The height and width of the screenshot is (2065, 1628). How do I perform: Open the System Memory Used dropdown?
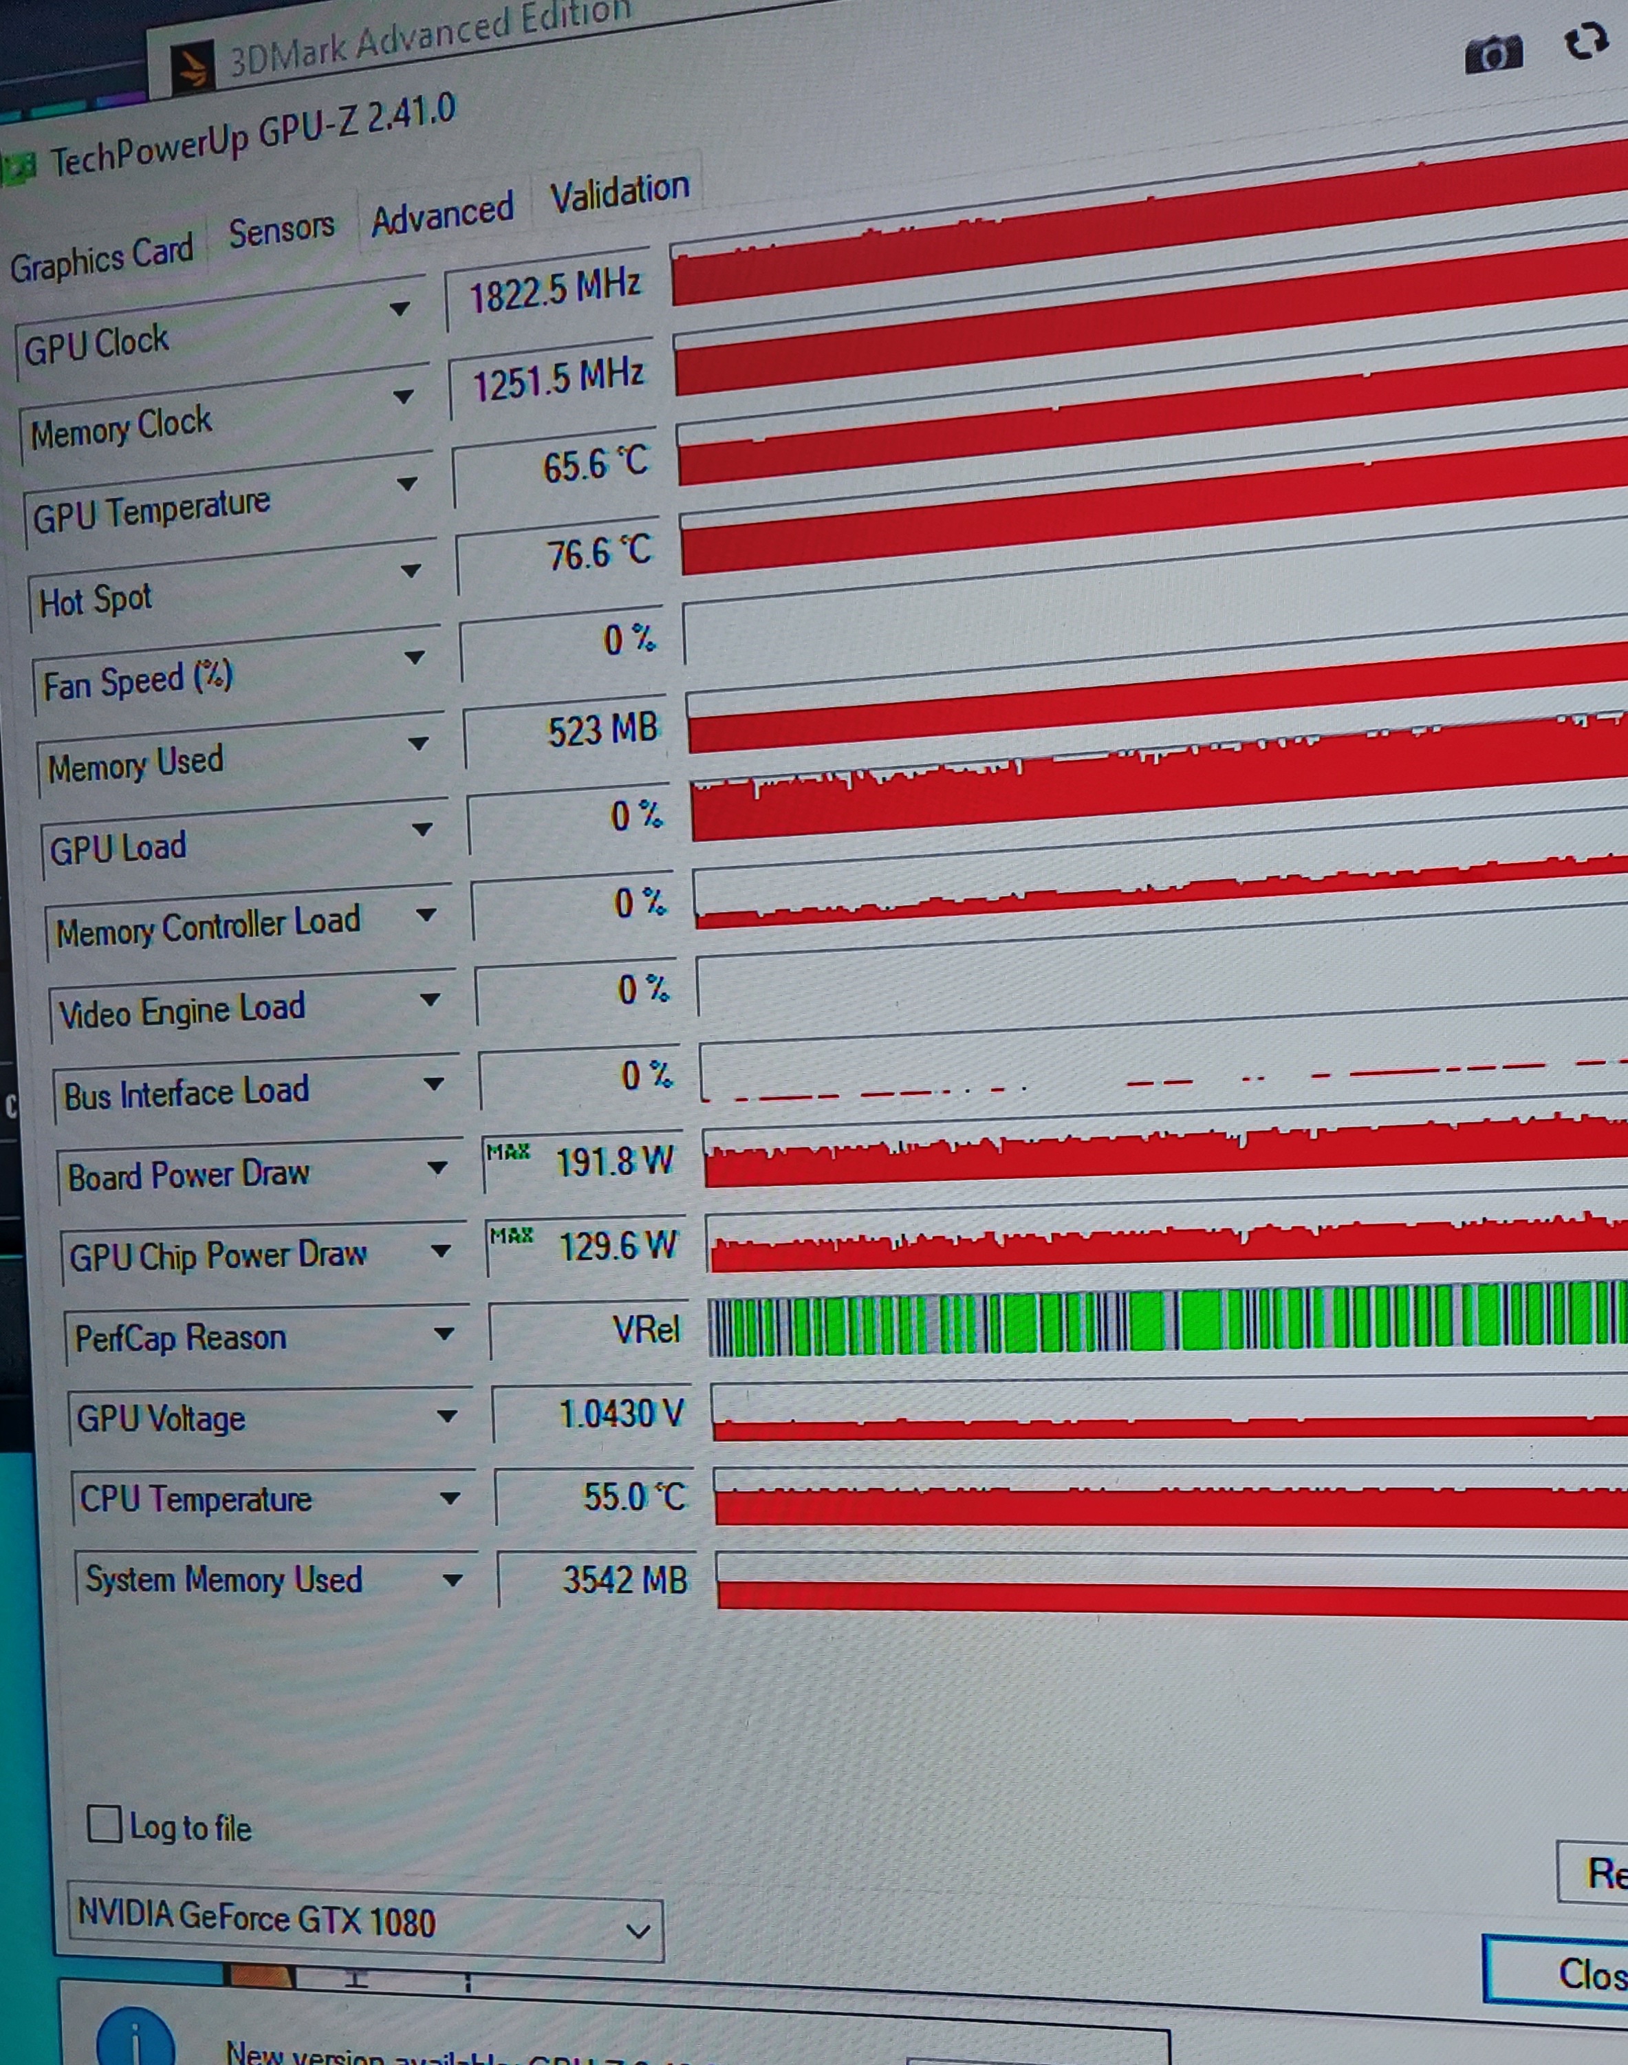[x=453, y=1581]
